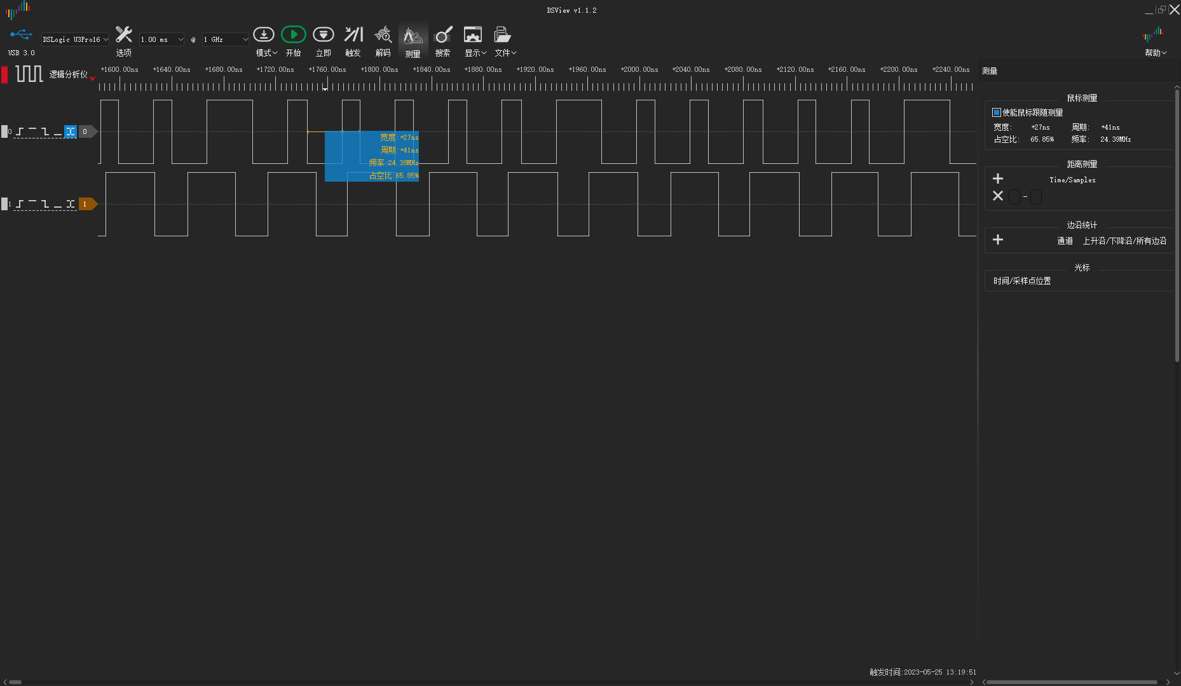Click the 上升沿/下降沿/所有边沿 header
Viewport: 1181px width, 686px height.
1124,241
